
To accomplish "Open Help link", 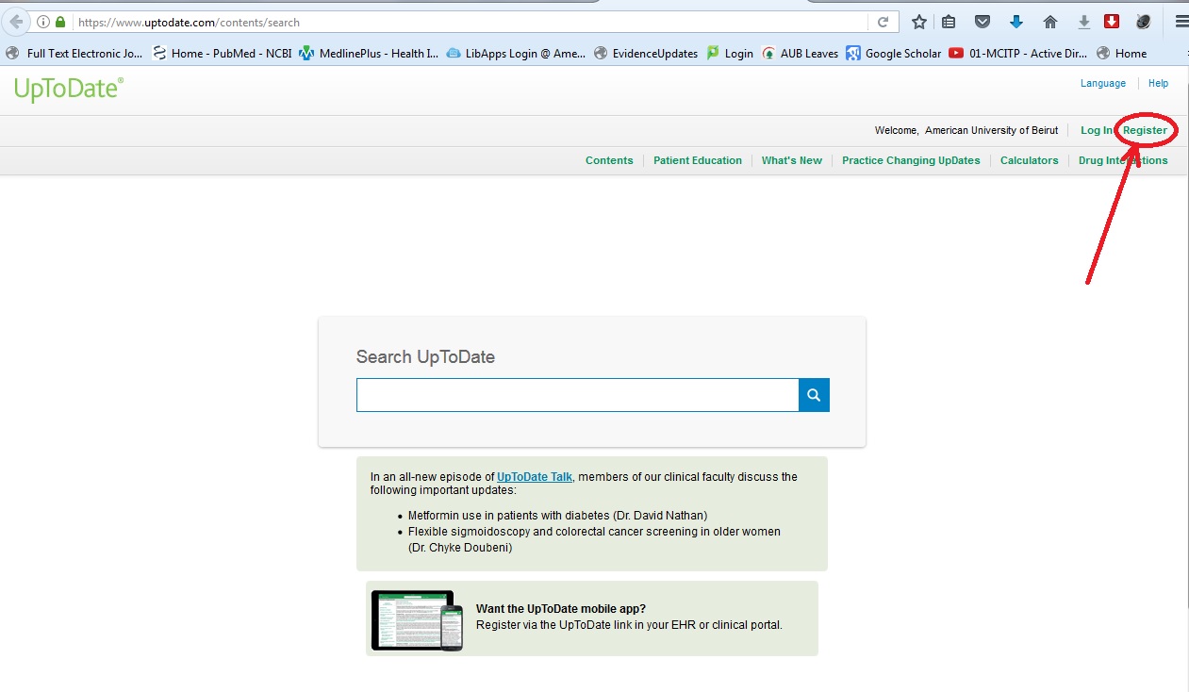I will point(1158,83).
